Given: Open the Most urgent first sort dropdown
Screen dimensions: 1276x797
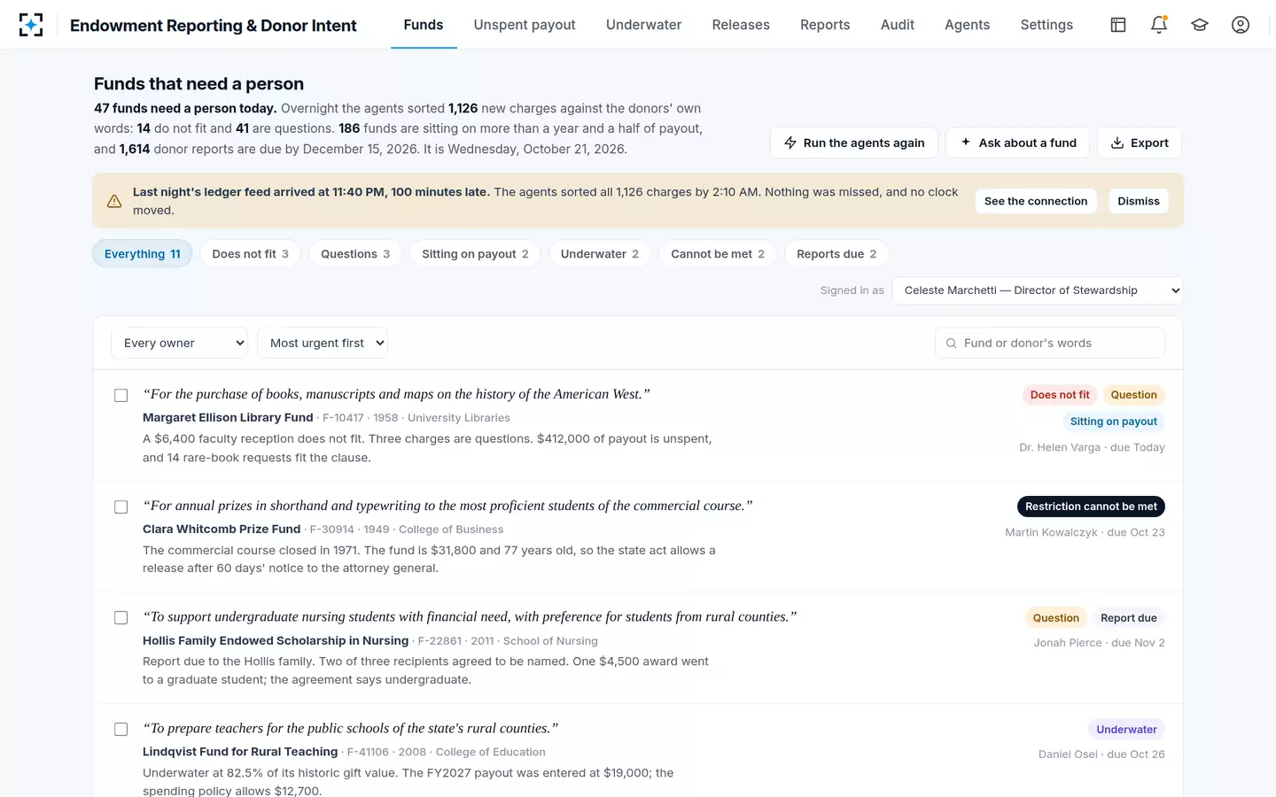Looking at the screenshot, I should point(323,344).
